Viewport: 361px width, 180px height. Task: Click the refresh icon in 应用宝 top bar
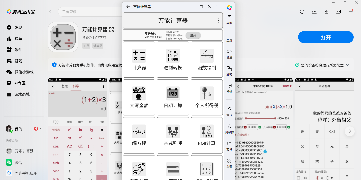coord(302,12)
